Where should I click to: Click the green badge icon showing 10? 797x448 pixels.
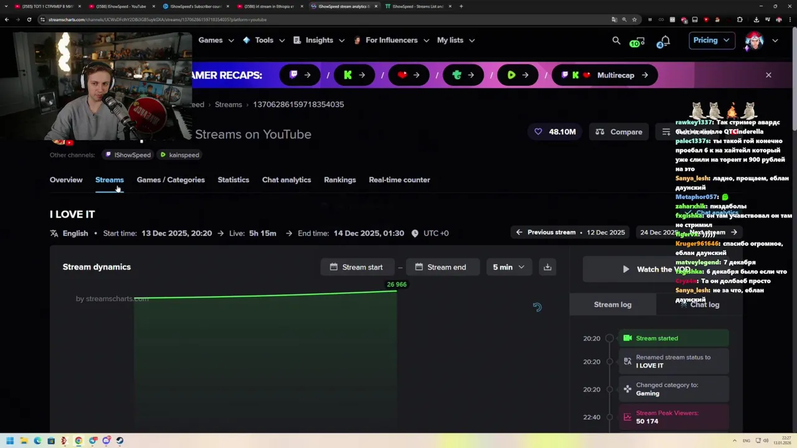[636, 43]
